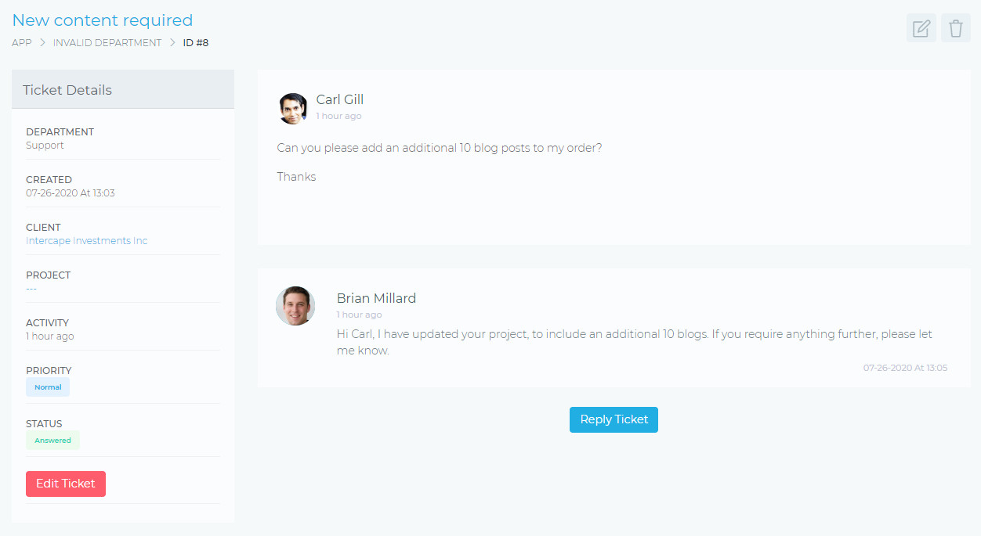Click the Answered status badge
This screenshot has width=981, height=536.
(x=52, y=441)
